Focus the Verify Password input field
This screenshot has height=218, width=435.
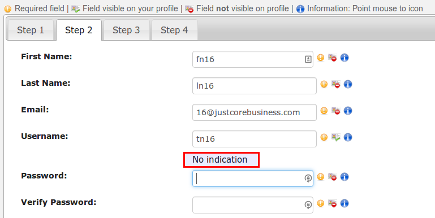tap(253, 205)
